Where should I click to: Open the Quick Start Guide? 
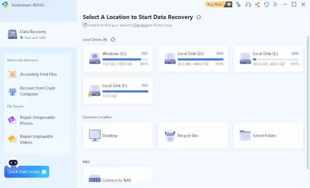(27, 172)
